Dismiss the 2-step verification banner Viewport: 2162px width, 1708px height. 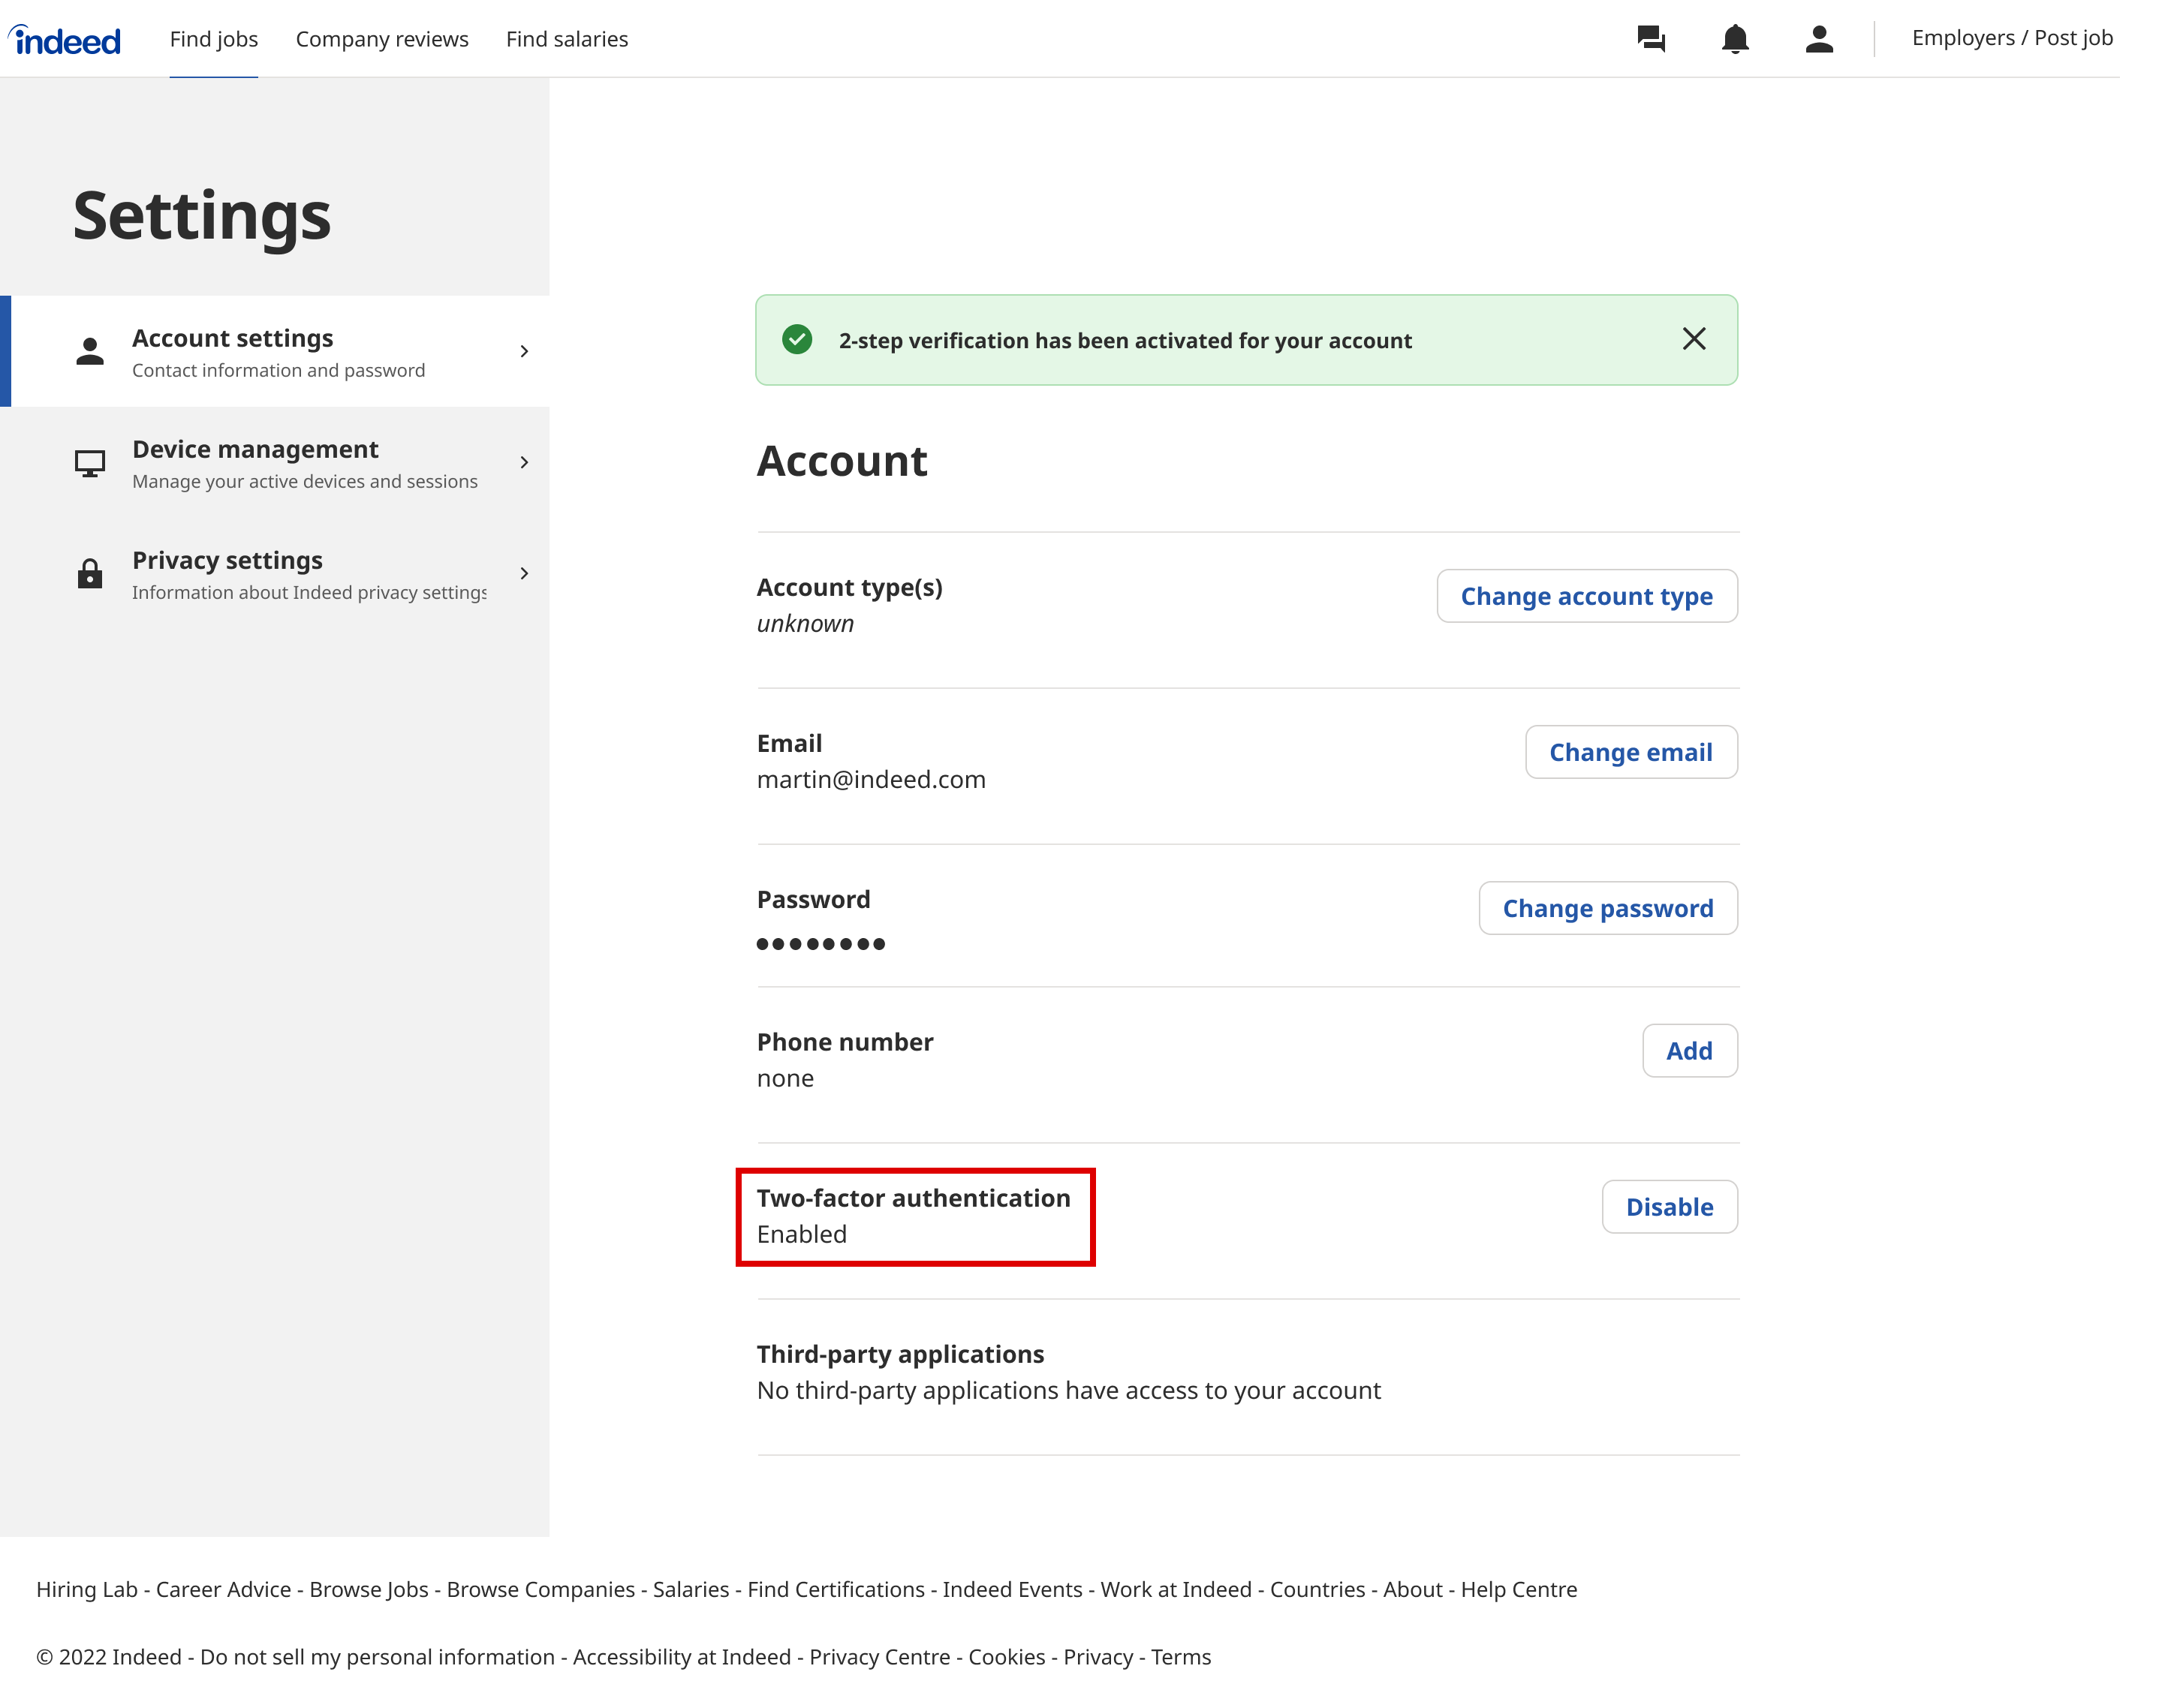1693,339
